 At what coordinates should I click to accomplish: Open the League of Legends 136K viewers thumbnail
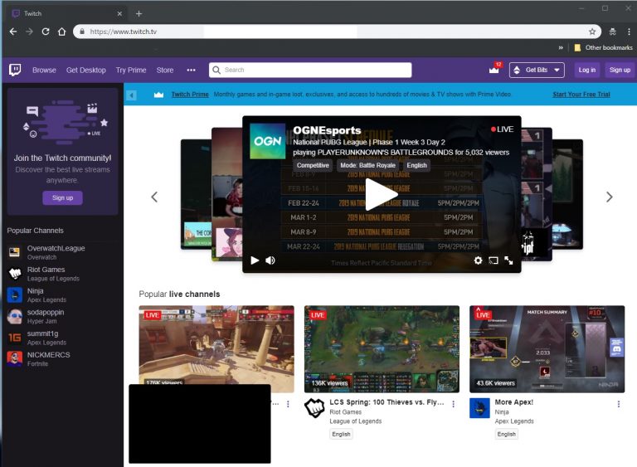pyautogui.click(x=382, y=349)
